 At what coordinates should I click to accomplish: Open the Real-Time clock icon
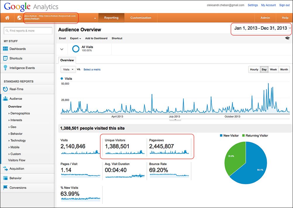pos(6,89)
